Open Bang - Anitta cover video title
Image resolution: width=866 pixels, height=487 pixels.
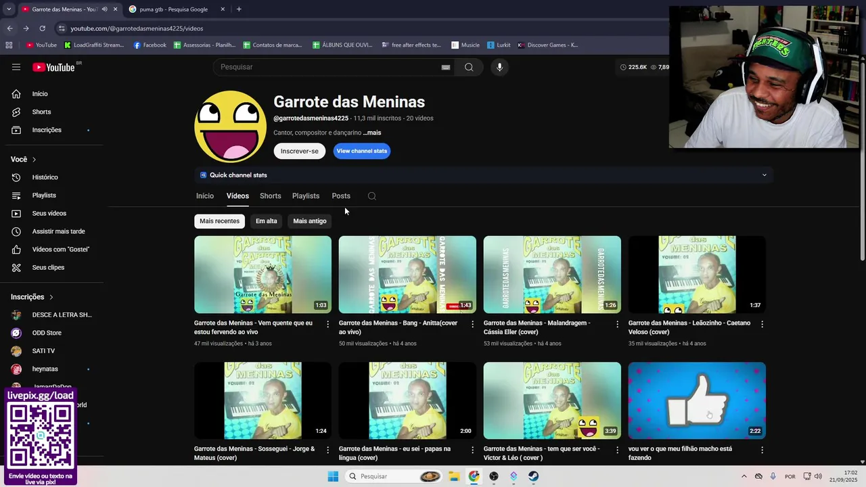click(398, 327)
